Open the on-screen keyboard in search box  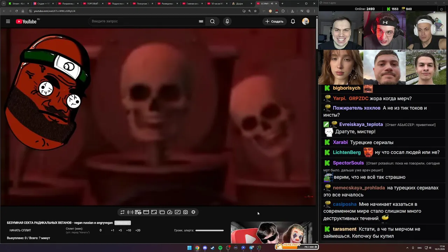point(201,21)
